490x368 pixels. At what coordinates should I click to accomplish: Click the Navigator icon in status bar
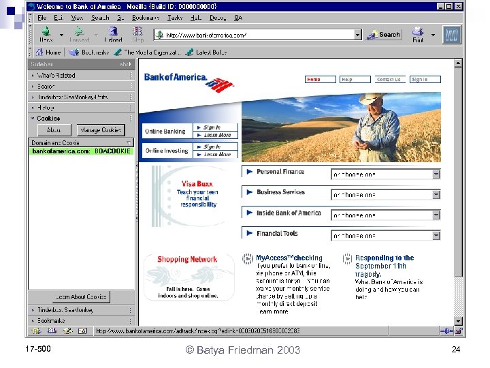click(x=36, y=331)
